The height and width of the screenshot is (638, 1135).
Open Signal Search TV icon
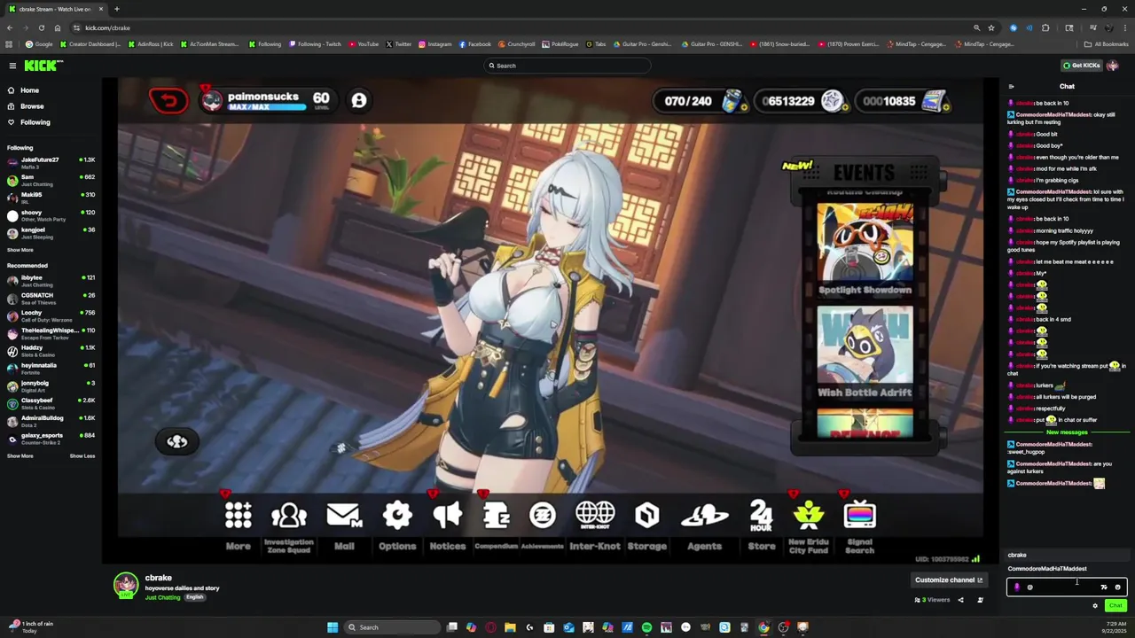[x=860, y=515]
